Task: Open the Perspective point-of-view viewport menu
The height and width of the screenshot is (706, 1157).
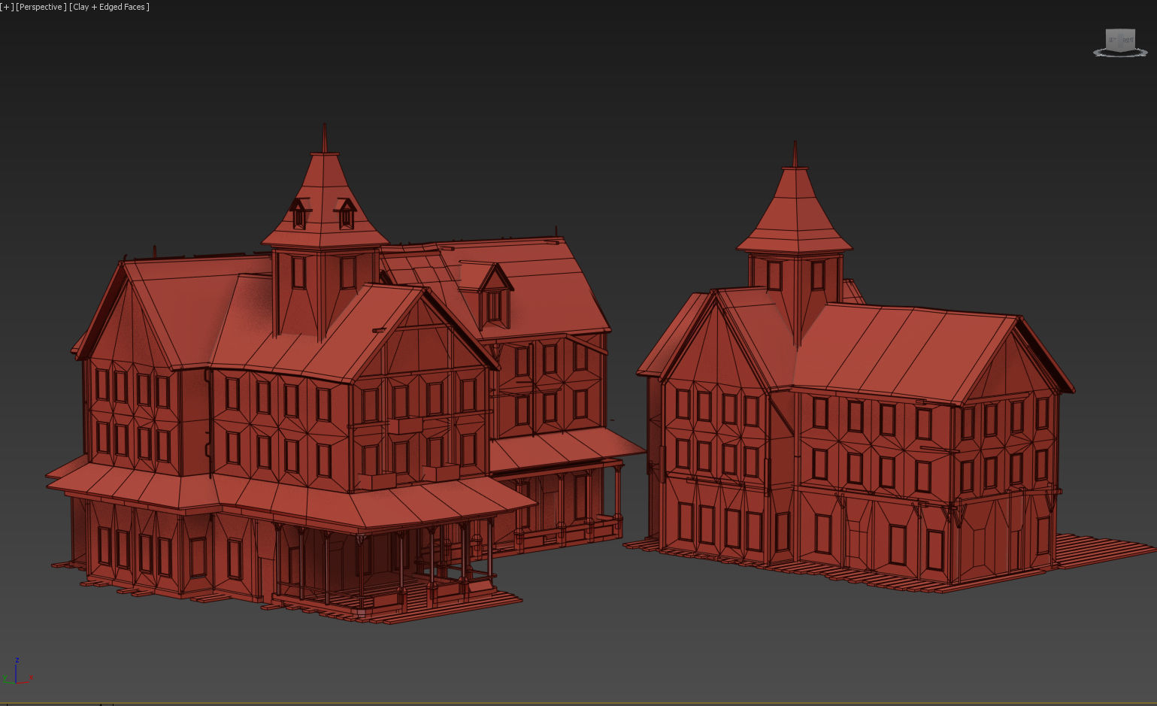Action: (41, 7)
